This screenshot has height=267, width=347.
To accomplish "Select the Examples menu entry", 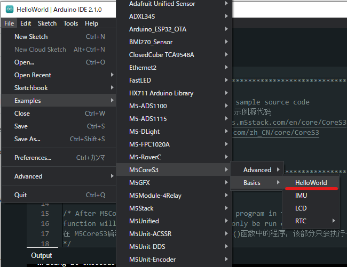I will pyautogui.click(x=59, y=101).
